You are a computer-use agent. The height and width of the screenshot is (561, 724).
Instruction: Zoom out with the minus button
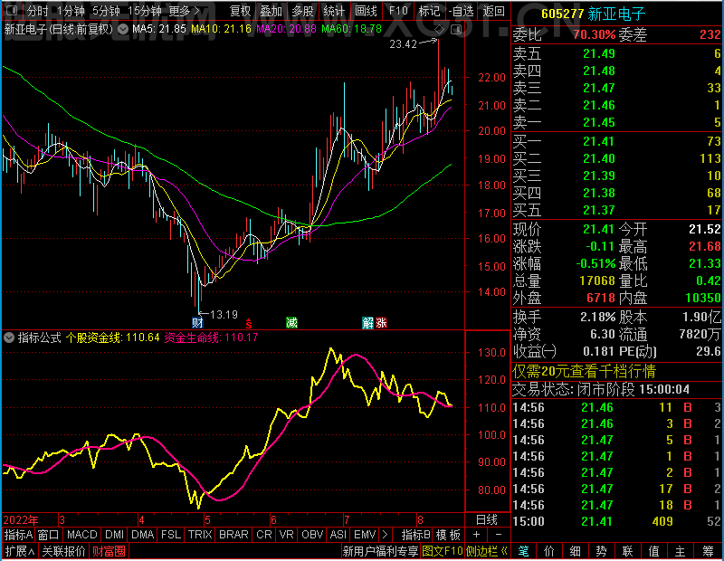[499, 535]
